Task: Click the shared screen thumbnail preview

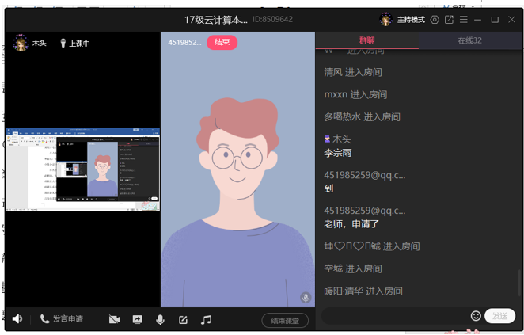Action: (82, 169)
